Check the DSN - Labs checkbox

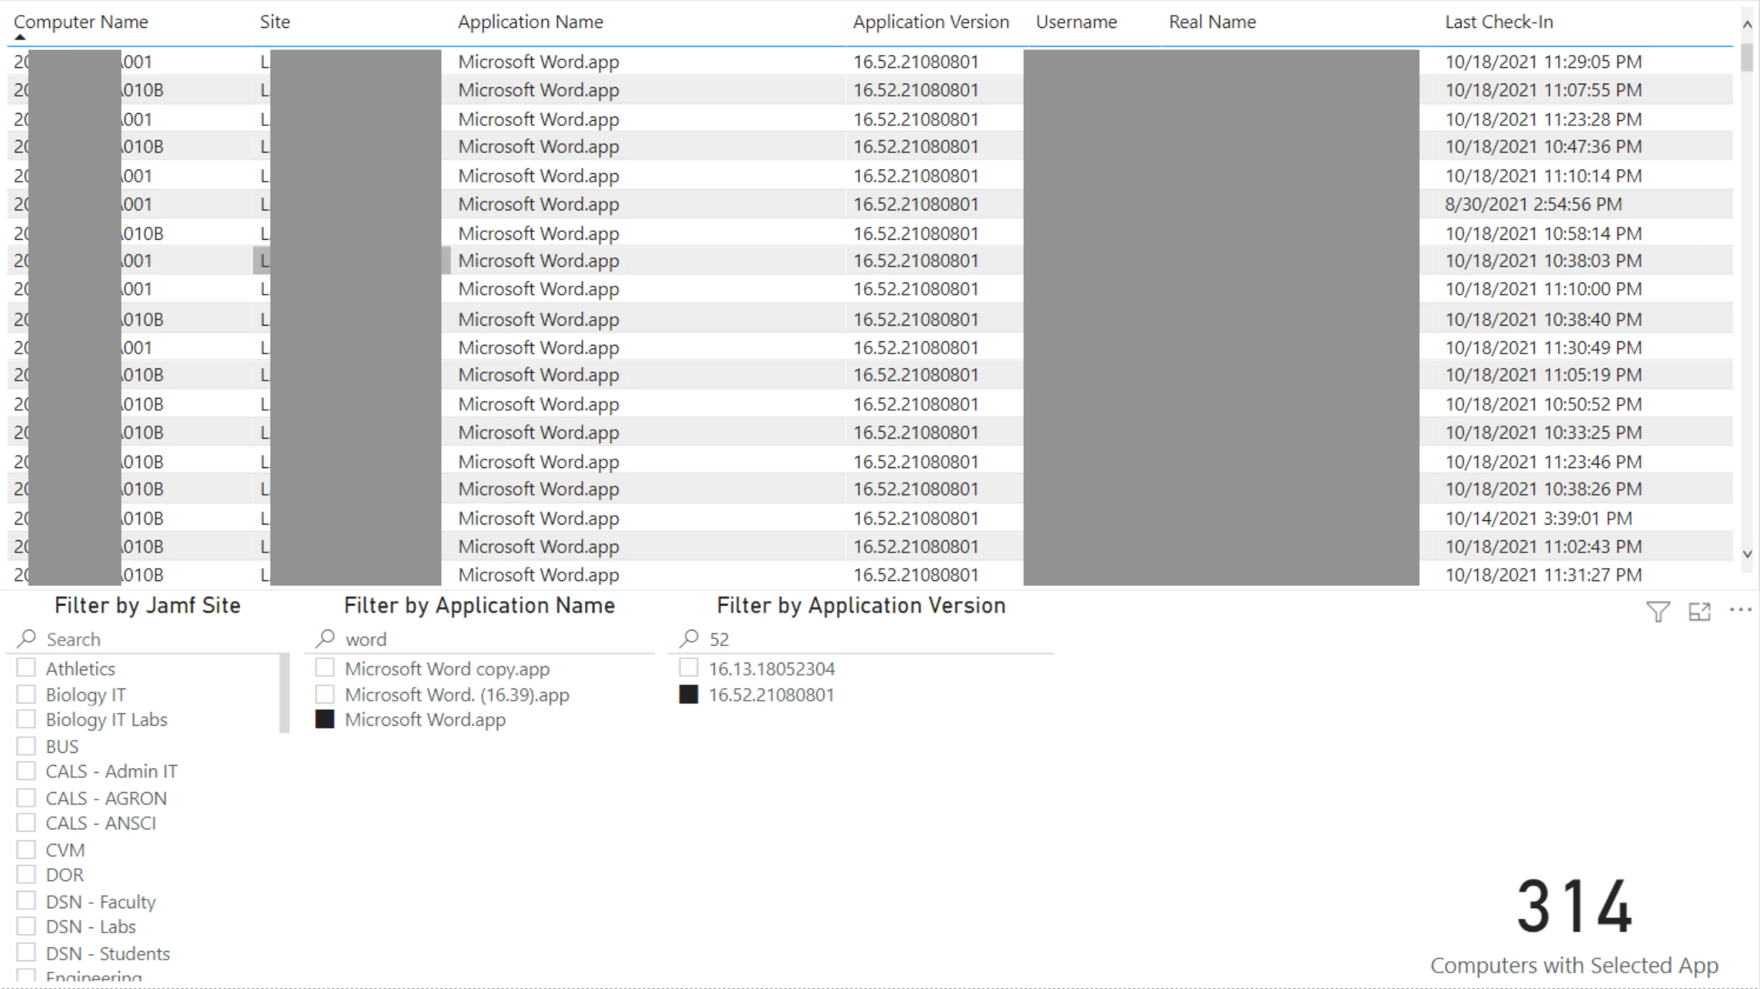pos(26,926)
